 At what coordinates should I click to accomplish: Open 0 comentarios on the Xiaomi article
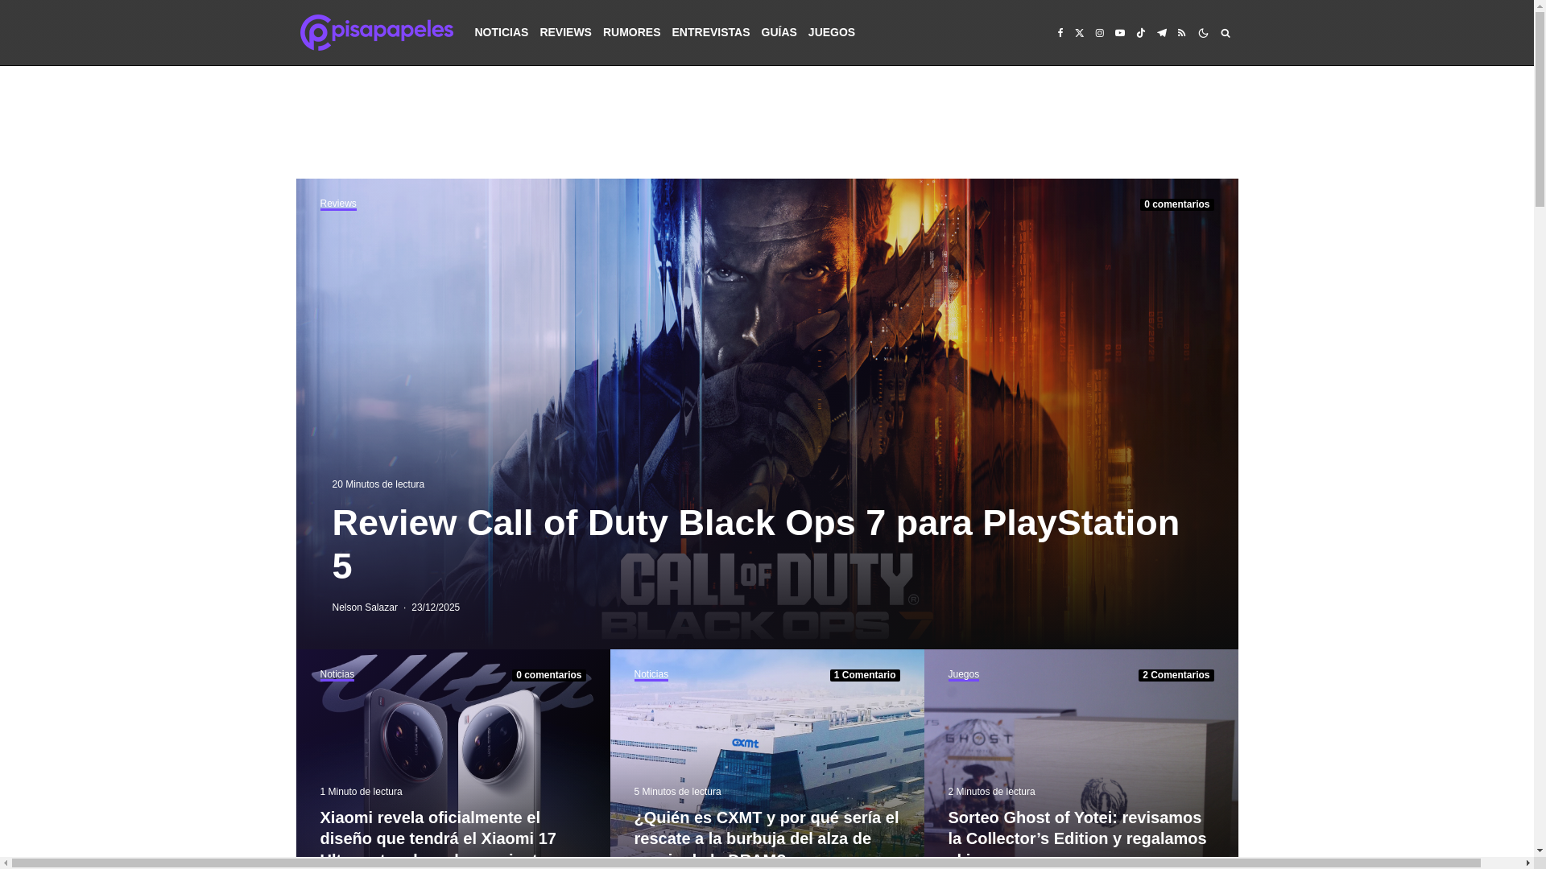[548, 675]
